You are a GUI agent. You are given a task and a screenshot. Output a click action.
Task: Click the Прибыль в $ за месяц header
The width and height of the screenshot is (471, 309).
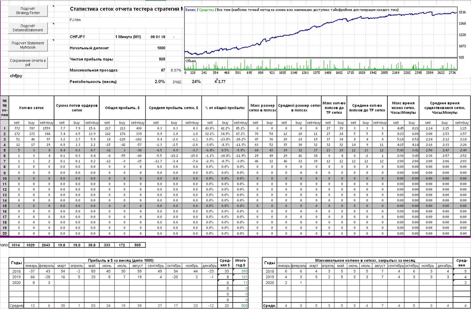tap(120, 260)
